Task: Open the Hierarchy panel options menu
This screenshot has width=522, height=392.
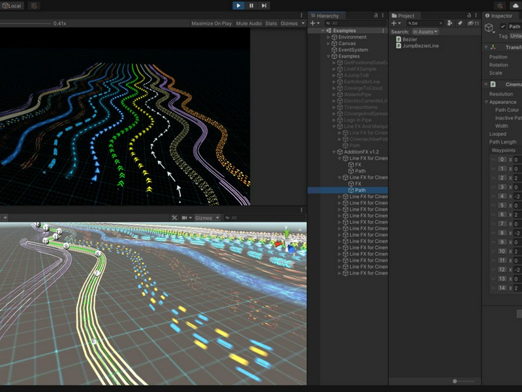Action: click(x=383, y=15)
